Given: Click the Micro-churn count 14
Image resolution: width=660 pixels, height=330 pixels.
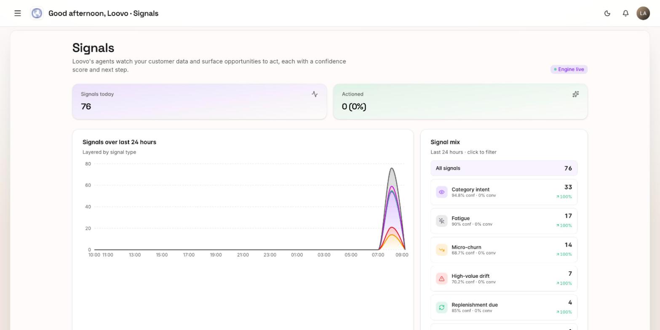Looking at the screenshot, I should 568,245.
